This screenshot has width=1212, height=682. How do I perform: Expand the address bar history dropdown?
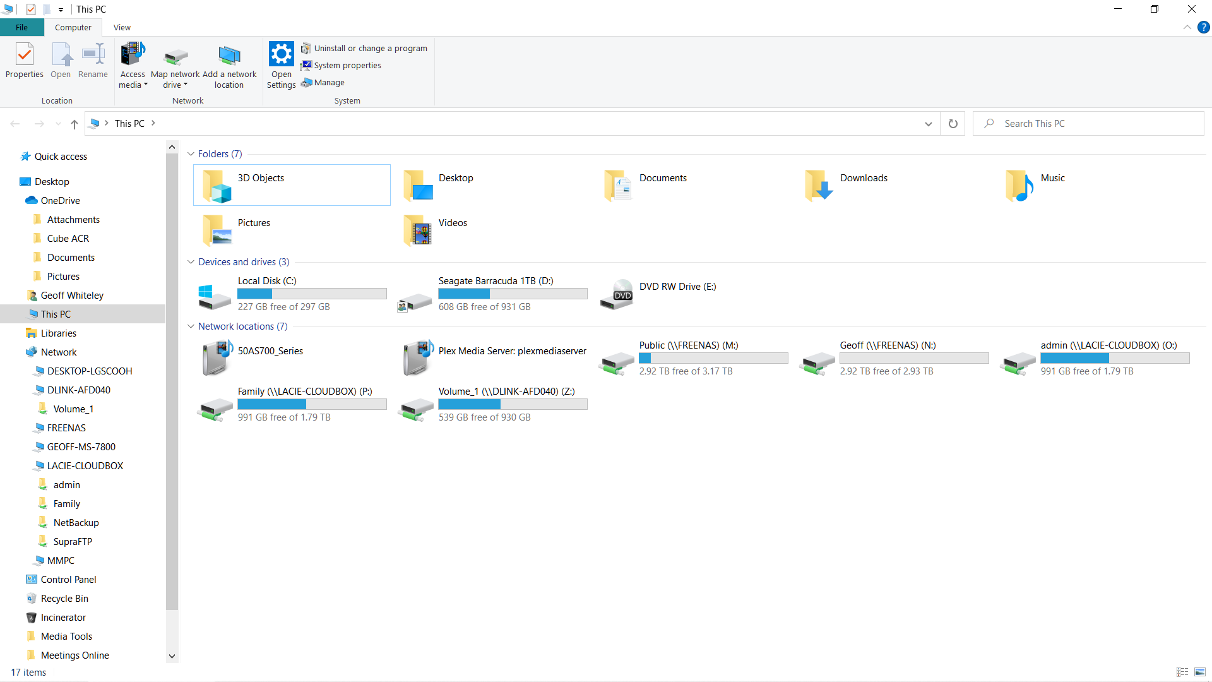928,124
